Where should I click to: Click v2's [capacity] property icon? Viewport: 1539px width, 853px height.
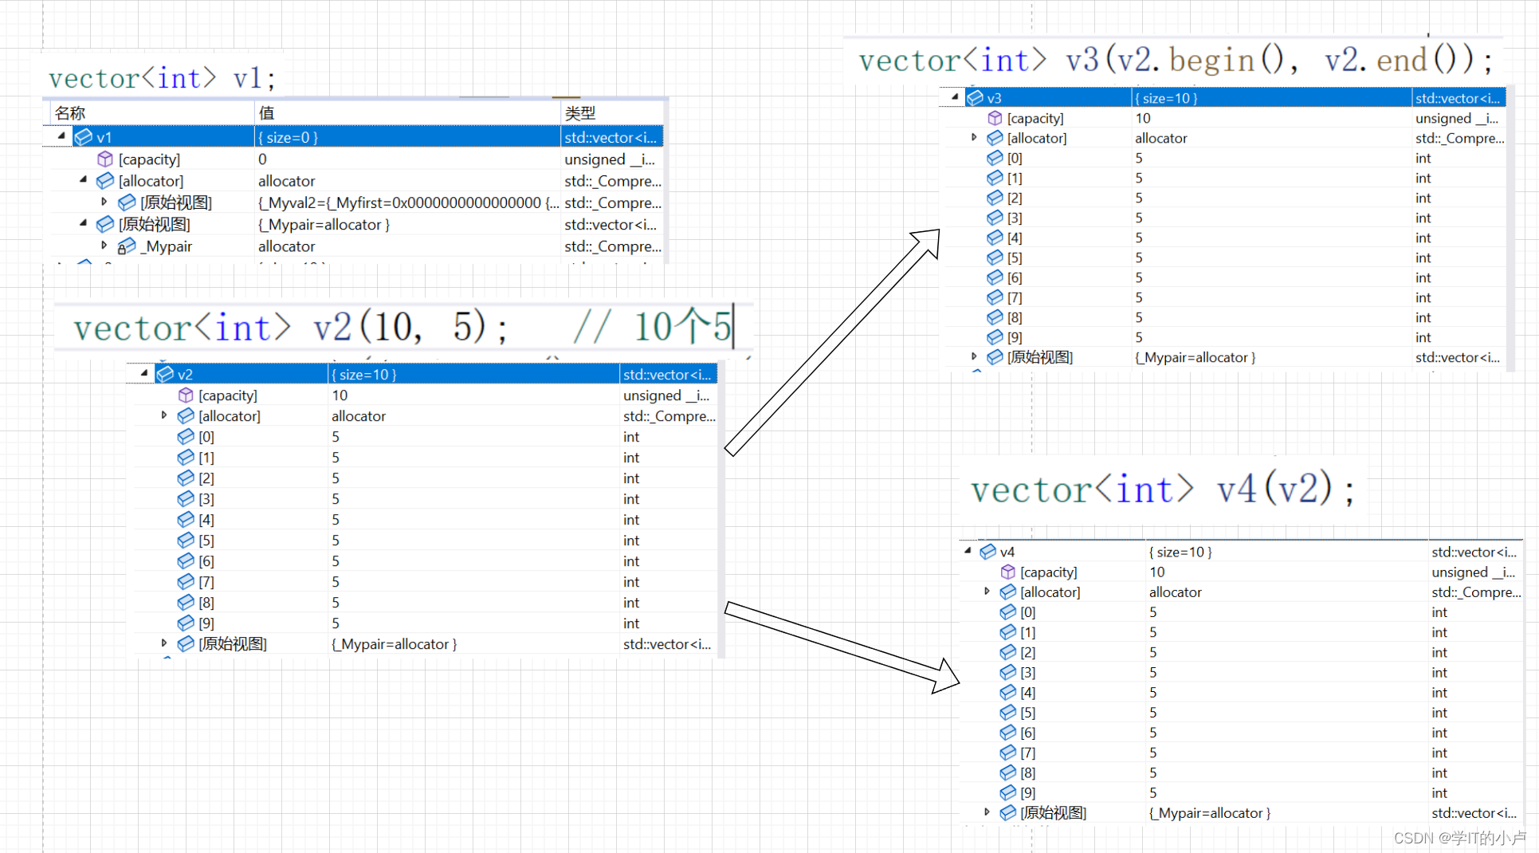click(x=186, y=395)
